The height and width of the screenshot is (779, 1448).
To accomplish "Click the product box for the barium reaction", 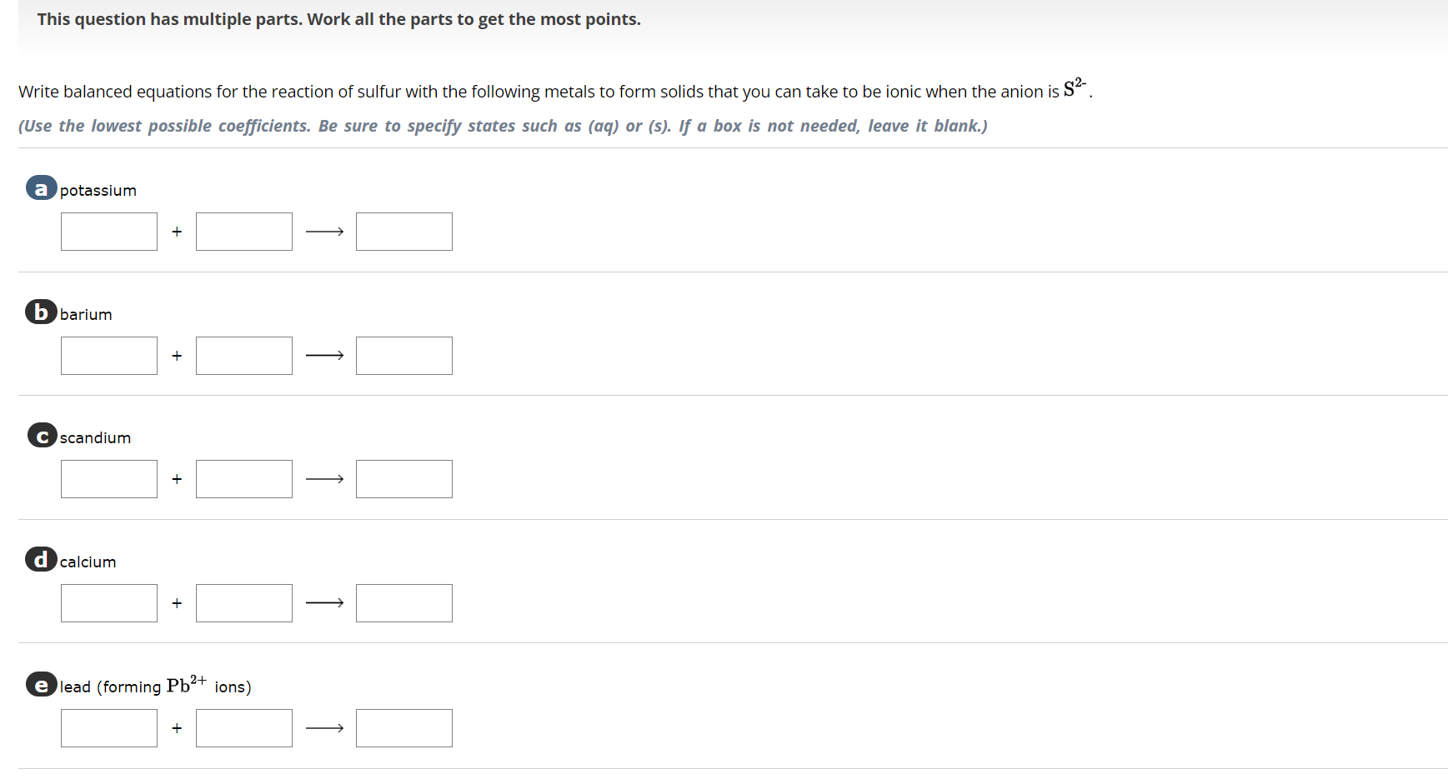I will pyautogui.click(x=403, y=355).
